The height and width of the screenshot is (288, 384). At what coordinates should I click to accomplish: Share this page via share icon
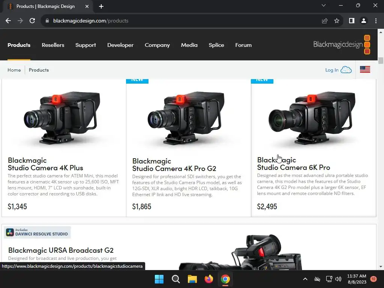325,21
